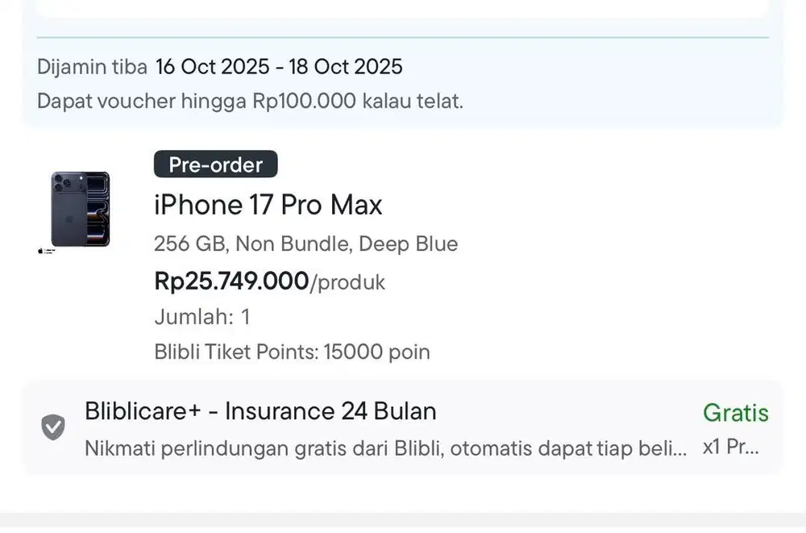This screenshot has height=533, width=806.
Task: Tap the Jumlah: 1 quantity row
Action: pyautogui.click(x=201, y=317)
